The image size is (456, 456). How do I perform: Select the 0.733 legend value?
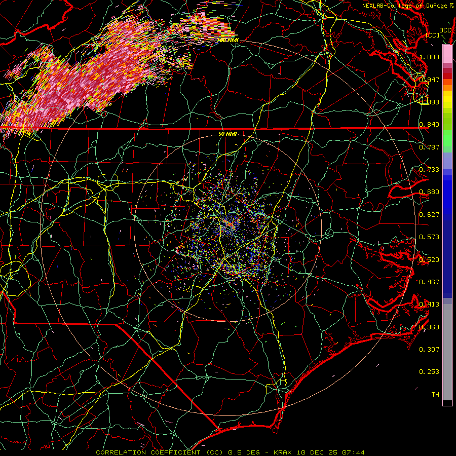[429, 169]
